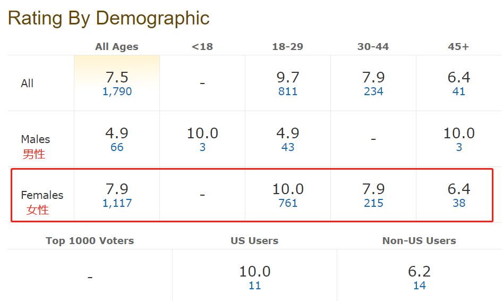Open the 43 votes link for males 18-29
The width and height of the screenshot is (503, 301).
click(288, 147)
